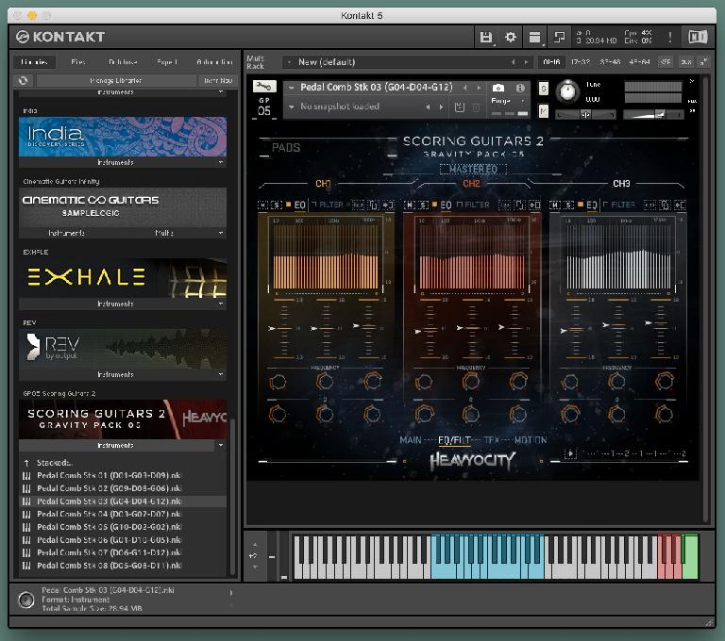Open instrument name dropdown Pedal Comb Stk 03
725x641 pixels.
(x=292, y=88)
